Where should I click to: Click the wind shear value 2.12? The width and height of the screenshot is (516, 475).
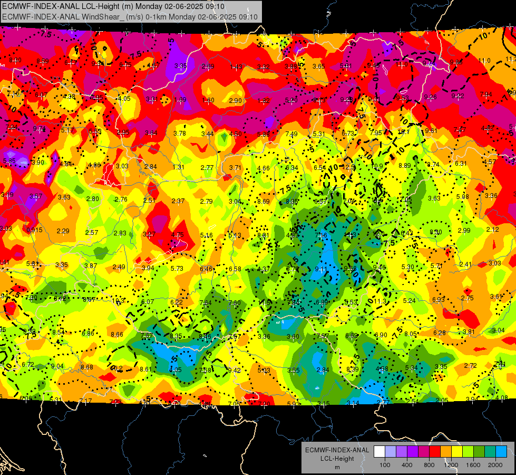(493, 230)
